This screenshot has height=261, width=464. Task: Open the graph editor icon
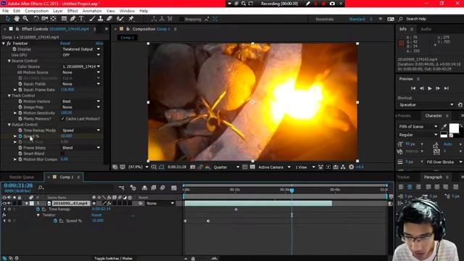pyautogui.click(x=174, y=188)
